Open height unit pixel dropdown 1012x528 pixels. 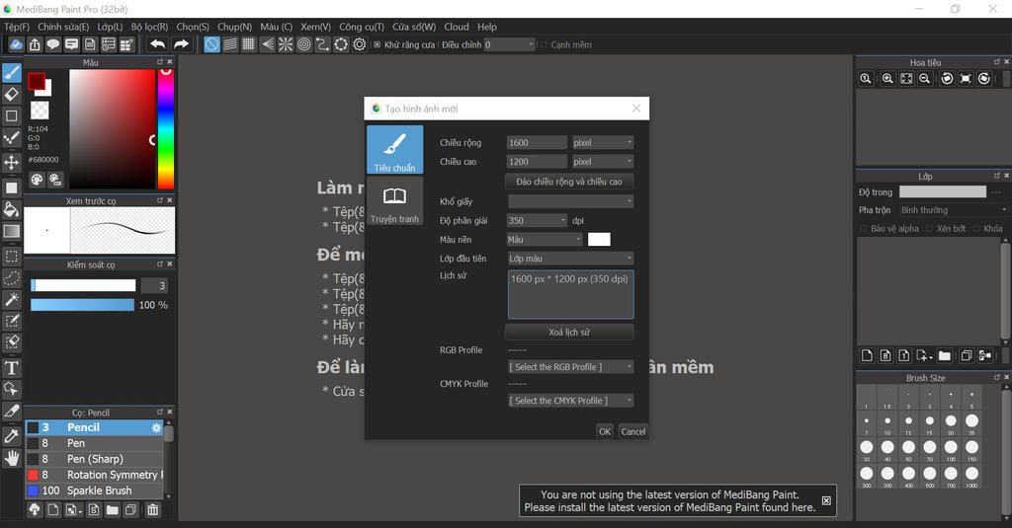(x=602, y=162)
